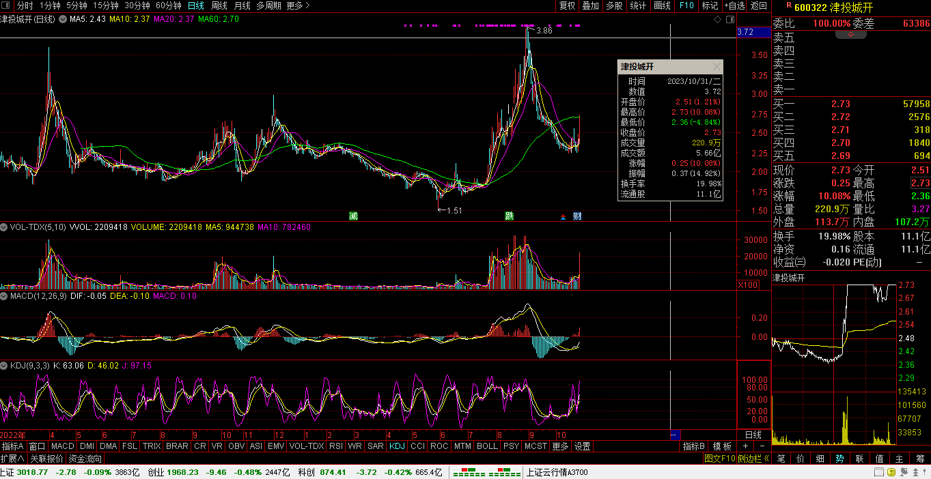Click the 返回 back button
Viewport: 931px width, 479px height.
759,5
